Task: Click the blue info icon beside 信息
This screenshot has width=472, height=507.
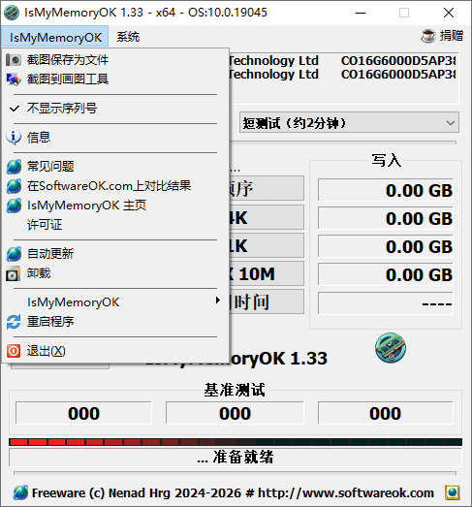Action: point(14,138)
